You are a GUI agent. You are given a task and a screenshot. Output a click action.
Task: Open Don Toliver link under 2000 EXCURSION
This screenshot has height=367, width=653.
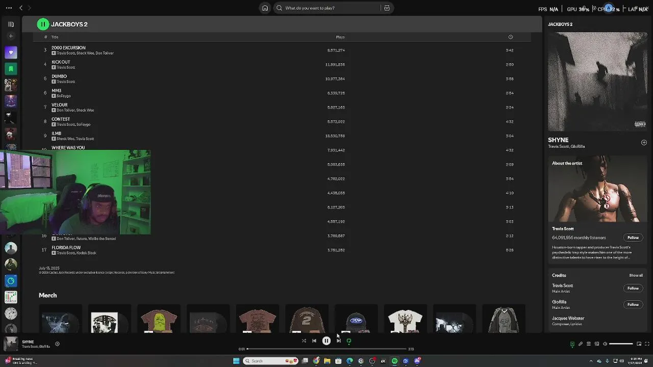pos(105,53)
